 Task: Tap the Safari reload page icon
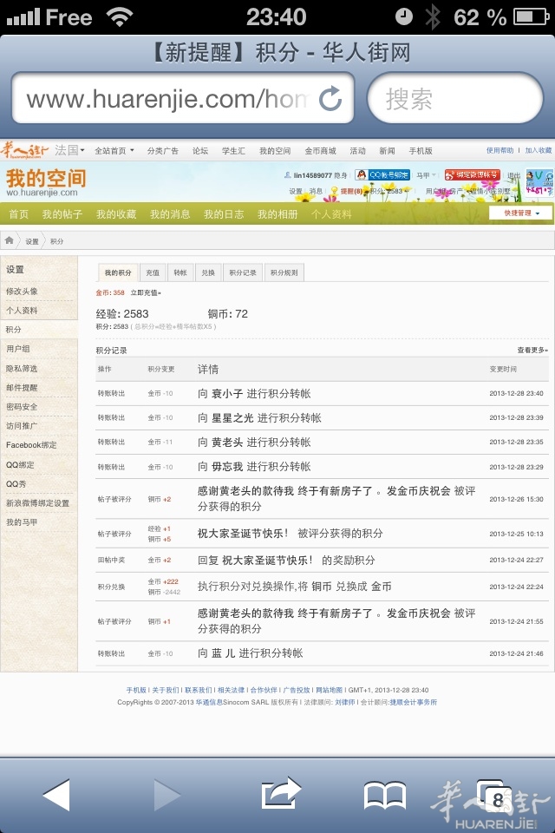(x=330, y=99)
